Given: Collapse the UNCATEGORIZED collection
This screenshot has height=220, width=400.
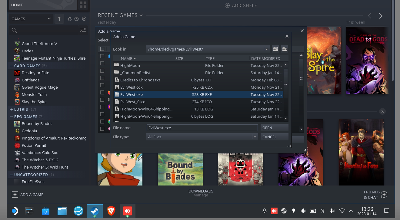Looking at the screenshot, I should point(11,175).
